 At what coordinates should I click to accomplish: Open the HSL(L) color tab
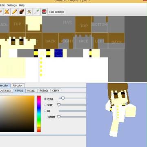(x=31, y=91)
